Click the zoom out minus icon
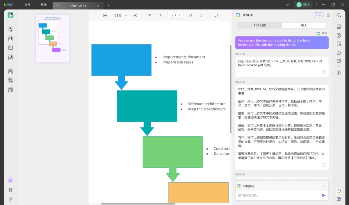Image resolution: width=349 pixels, height=205 pixels. point(105,15)
